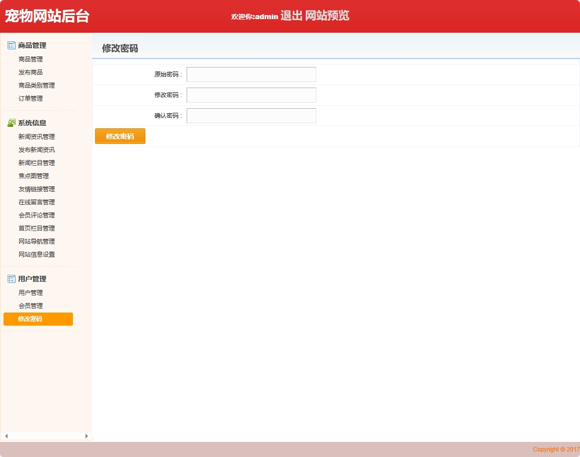This screenshot has height=457, width=580.
Task: Click the 退出 logout link
Action: pyautogui.click(x=291, y=16)
